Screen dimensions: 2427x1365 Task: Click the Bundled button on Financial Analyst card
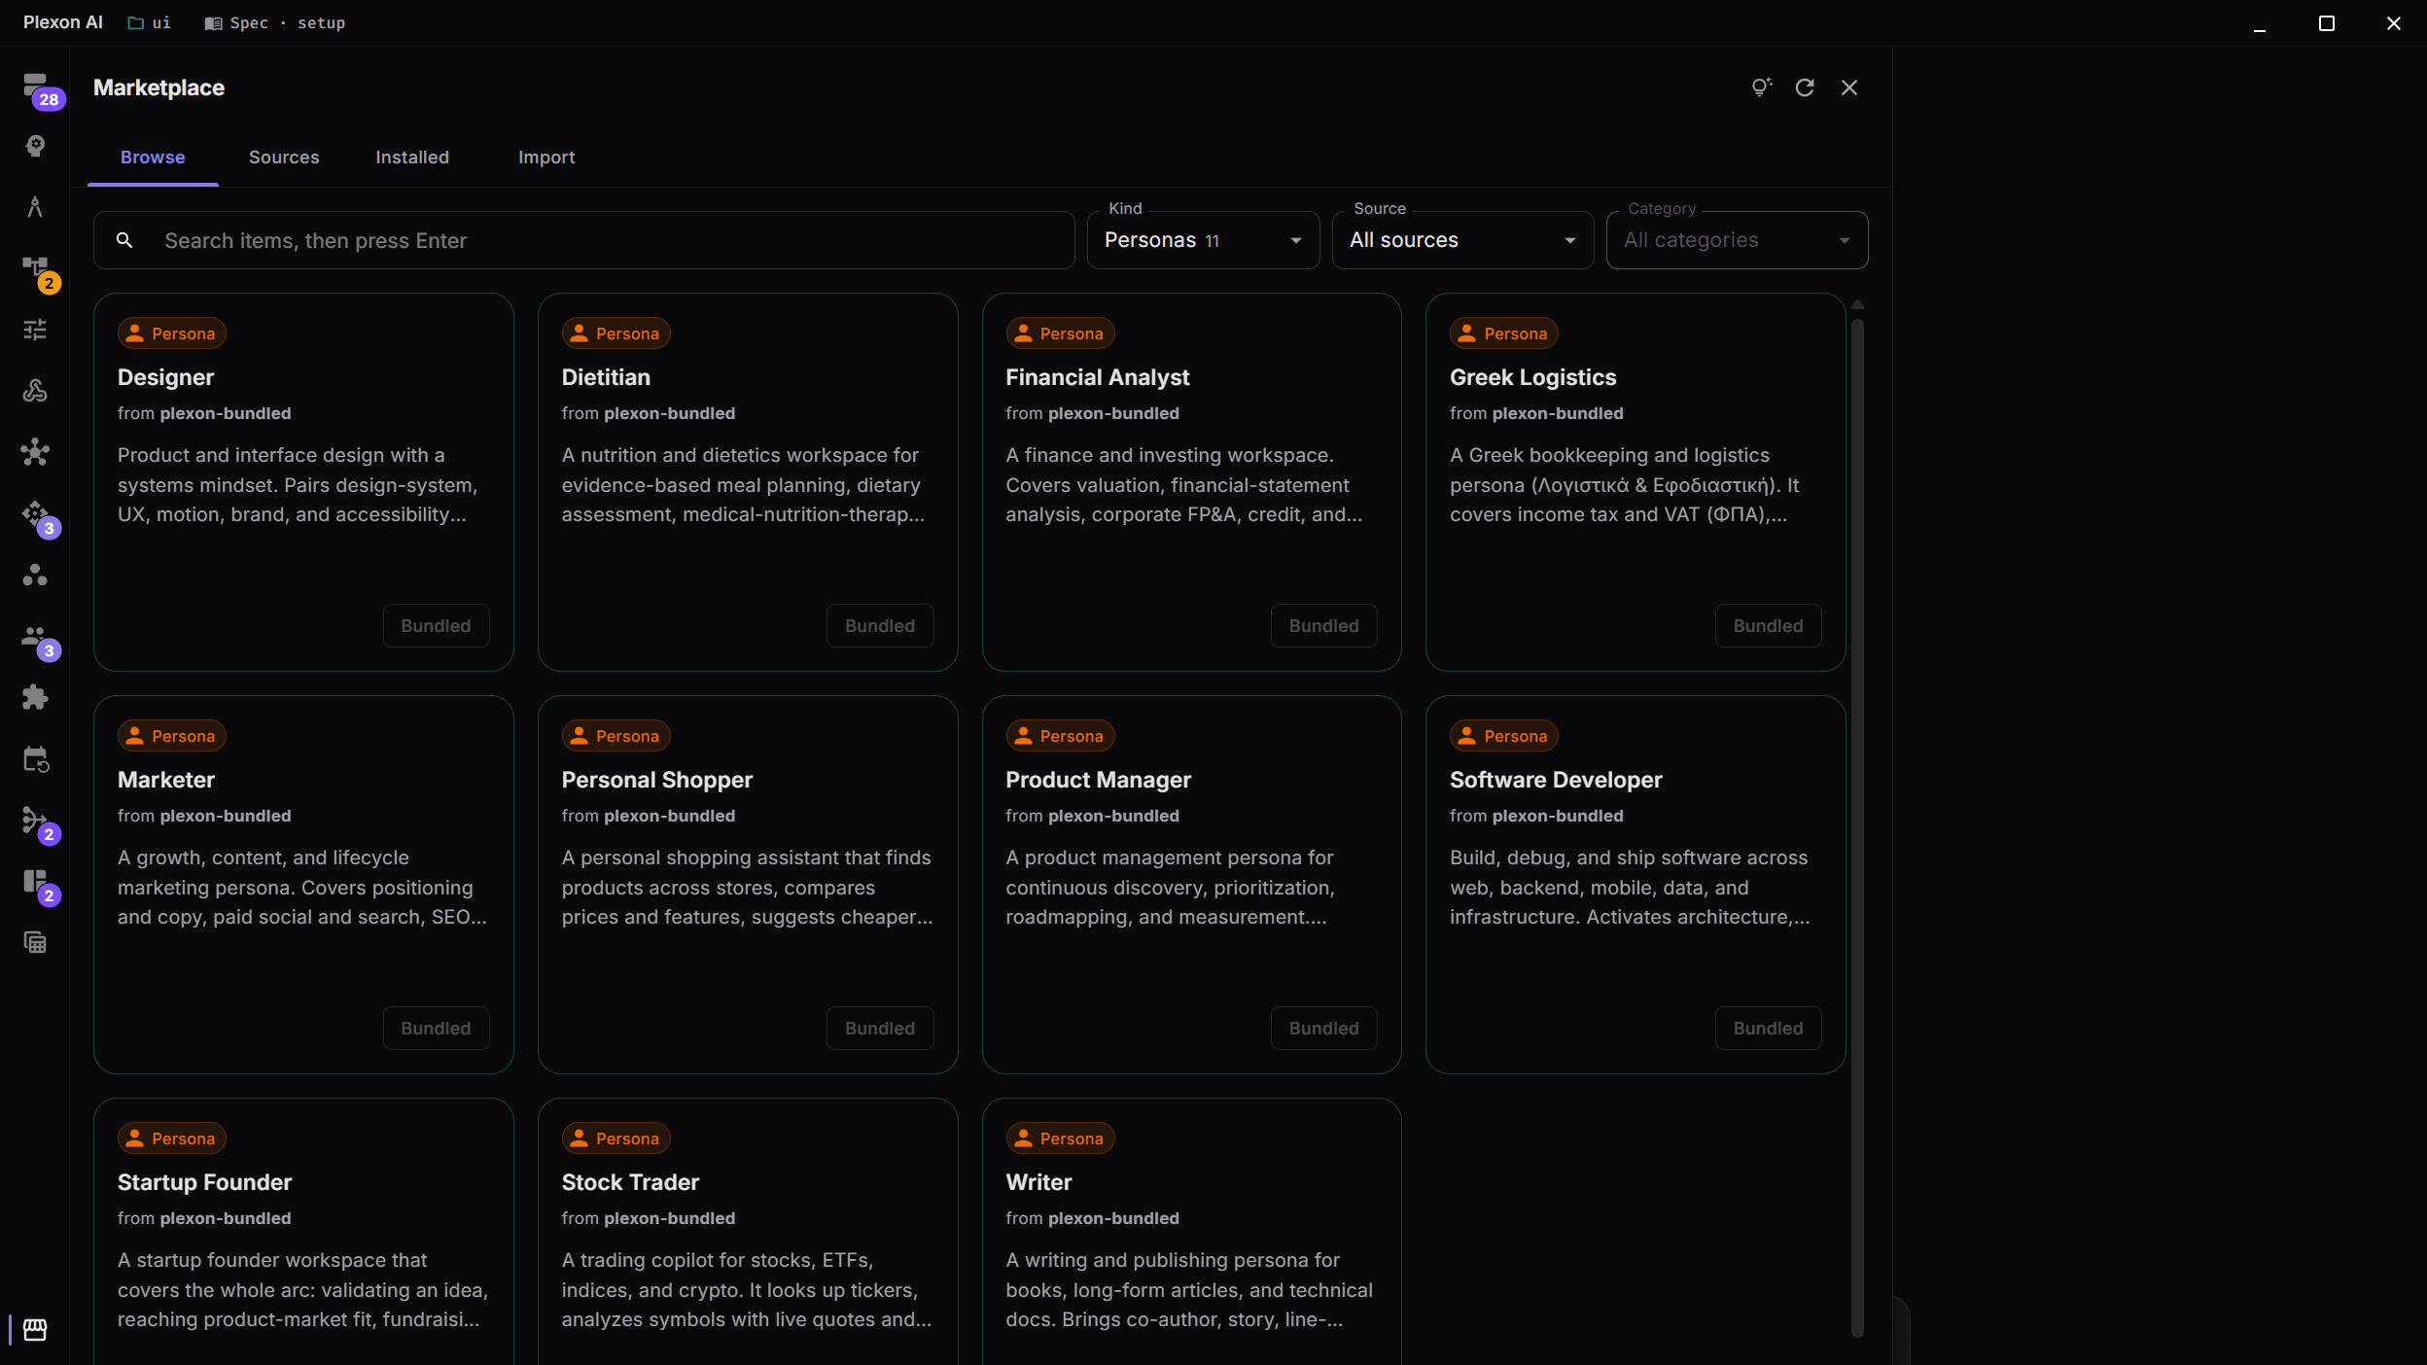[1323, 626]
